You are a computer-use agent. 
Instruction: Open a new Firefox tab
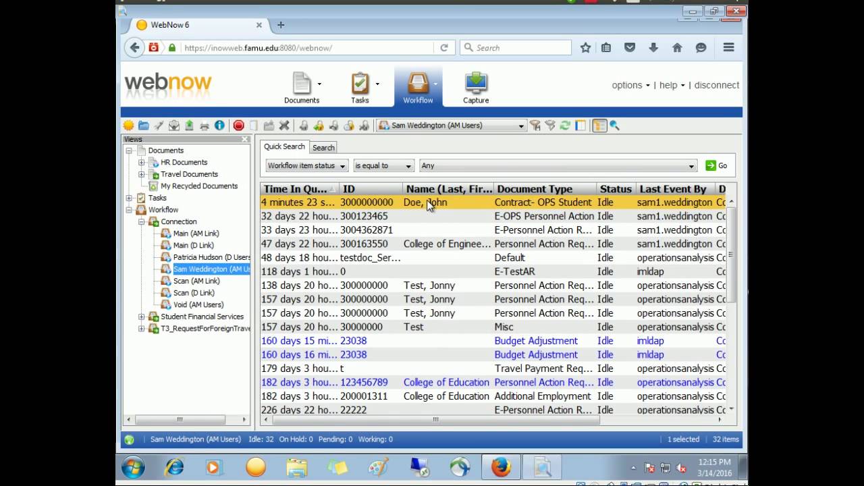point(281,25)
